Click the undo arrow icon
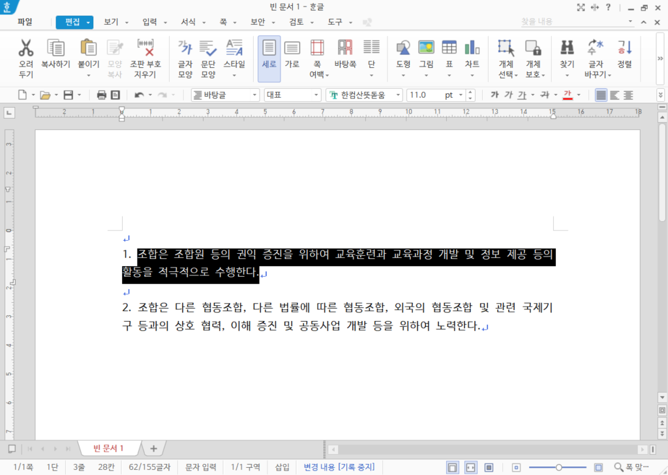 pos(139,95)
